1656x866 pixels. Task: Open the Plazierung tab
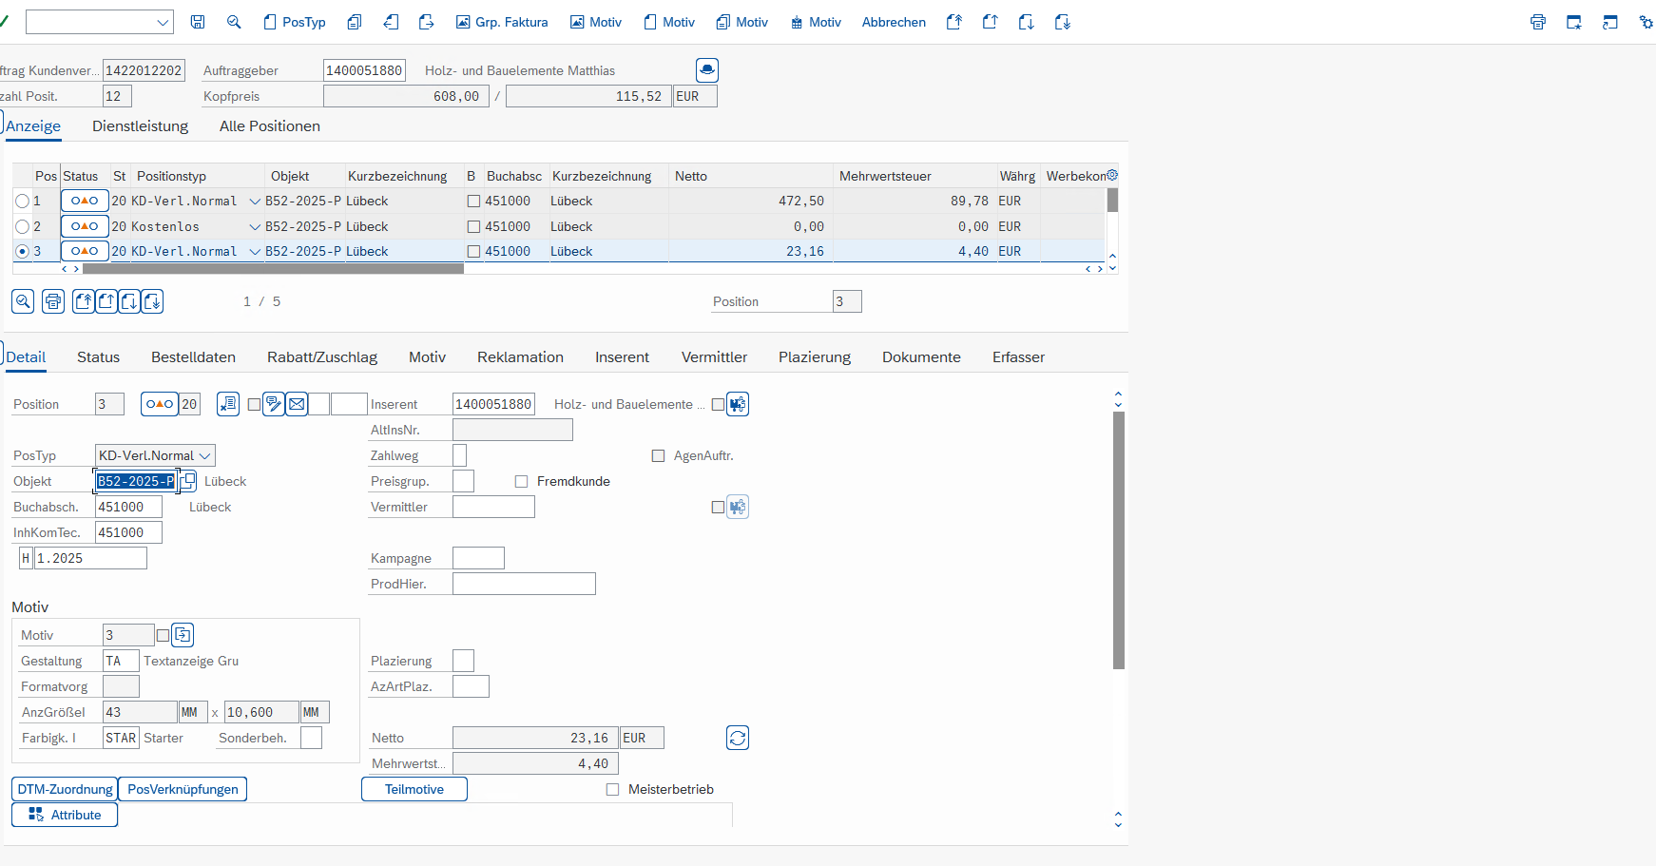point(815,356)
